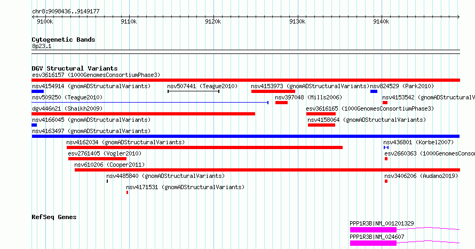Click the tiny red marker under nsv4171531

[127, 192]
